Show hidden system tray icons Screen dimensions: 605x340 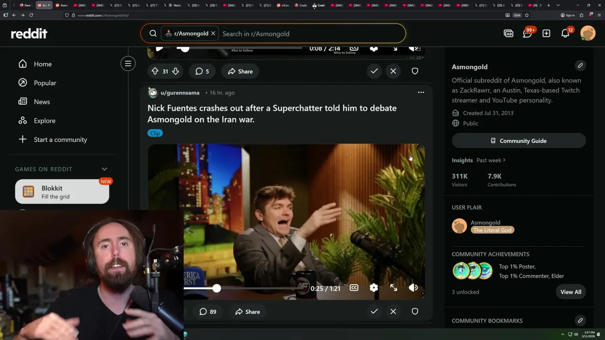pyautogui.click(x=562, y=334)
